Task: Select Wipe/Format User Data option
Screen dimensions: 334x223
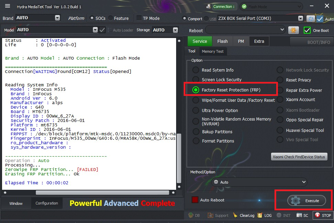Action: (x=195, y=100)
